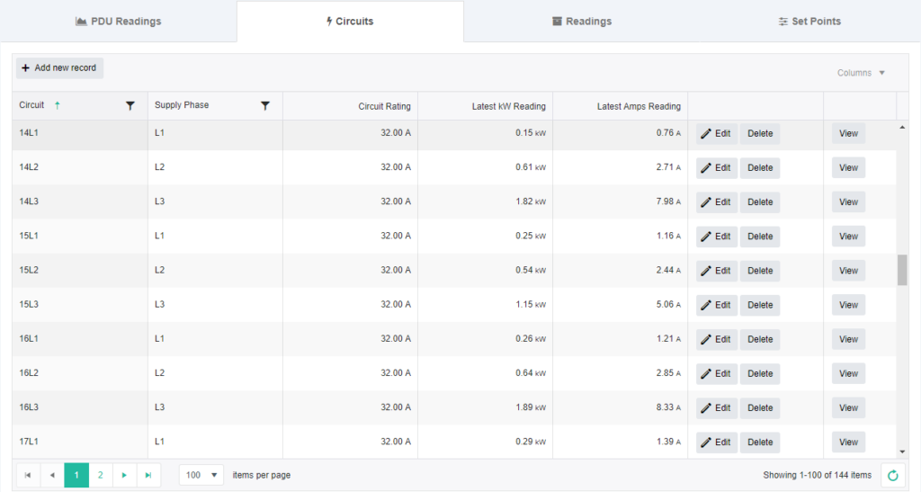This screenshot has height=492, width=921.
Task: Open the Readings tab
Action: [x=582, y=22]
